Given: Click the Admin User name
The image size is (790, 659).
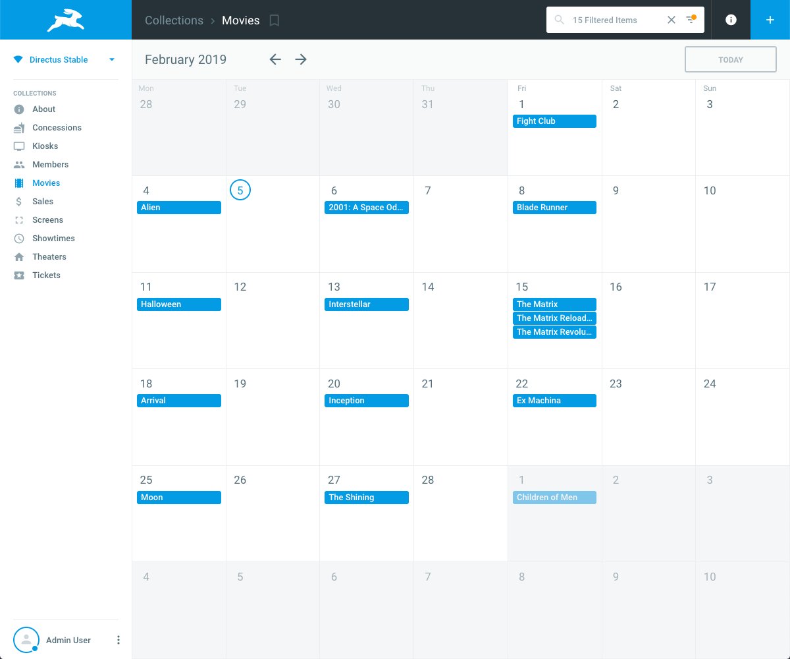Looking at the screenshot, I should click(68, 640).
